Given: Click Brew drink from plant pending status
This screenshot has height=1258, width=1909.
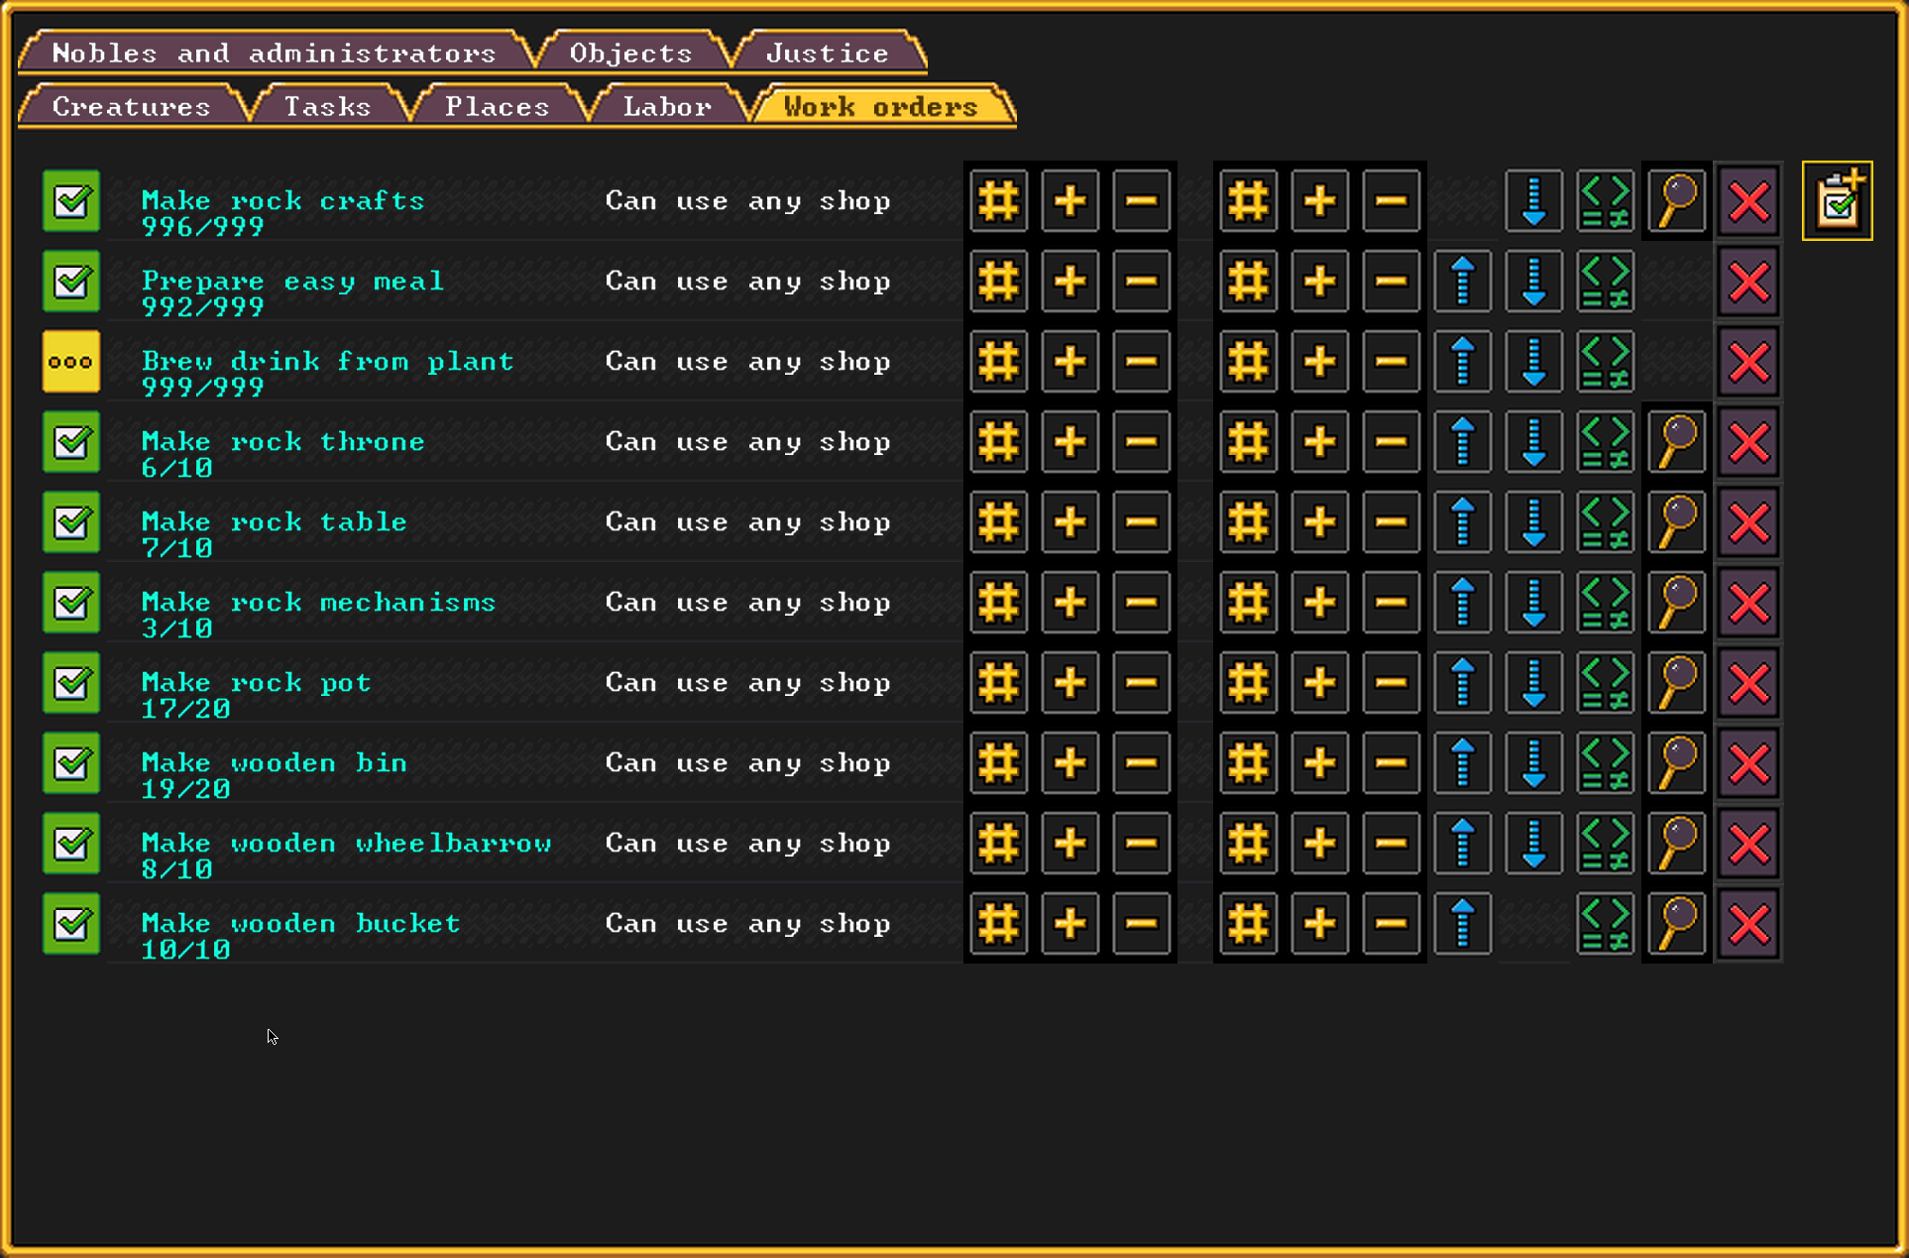Looking at the screenshot, I should click(x=71, y=362).
